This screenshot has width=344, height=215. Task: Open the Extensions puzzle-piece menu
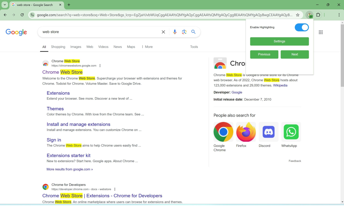coord(318,15)
